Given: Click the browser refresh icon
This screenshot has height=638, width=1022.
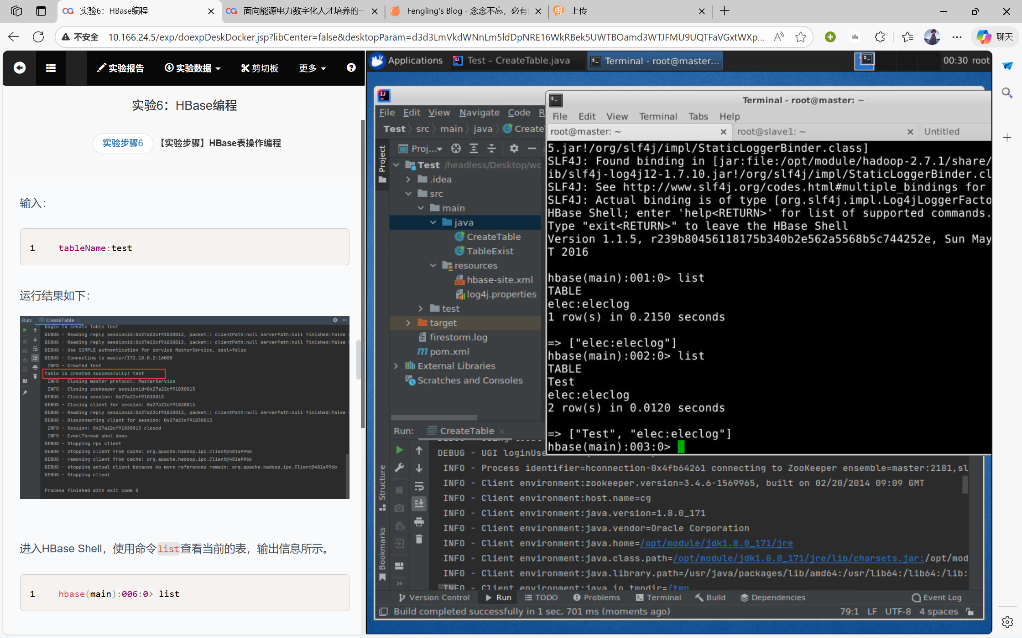Looking at the screenshot, I should pos(38,37).
